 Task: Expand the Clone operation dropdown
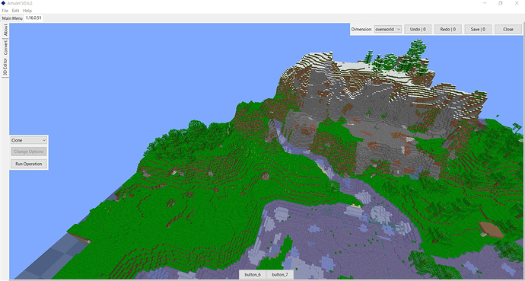click(29, 140)
